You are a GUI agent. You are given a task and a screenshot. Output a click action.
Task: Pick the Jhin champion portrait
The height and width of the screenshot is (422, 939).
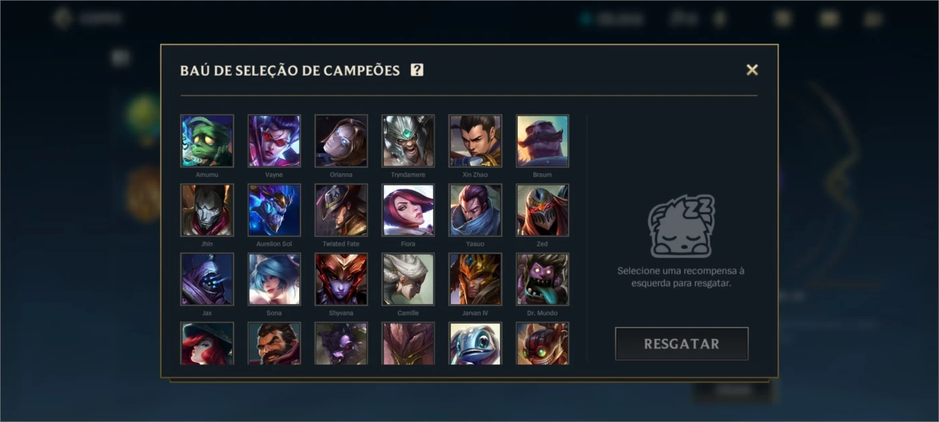(207, 210)
